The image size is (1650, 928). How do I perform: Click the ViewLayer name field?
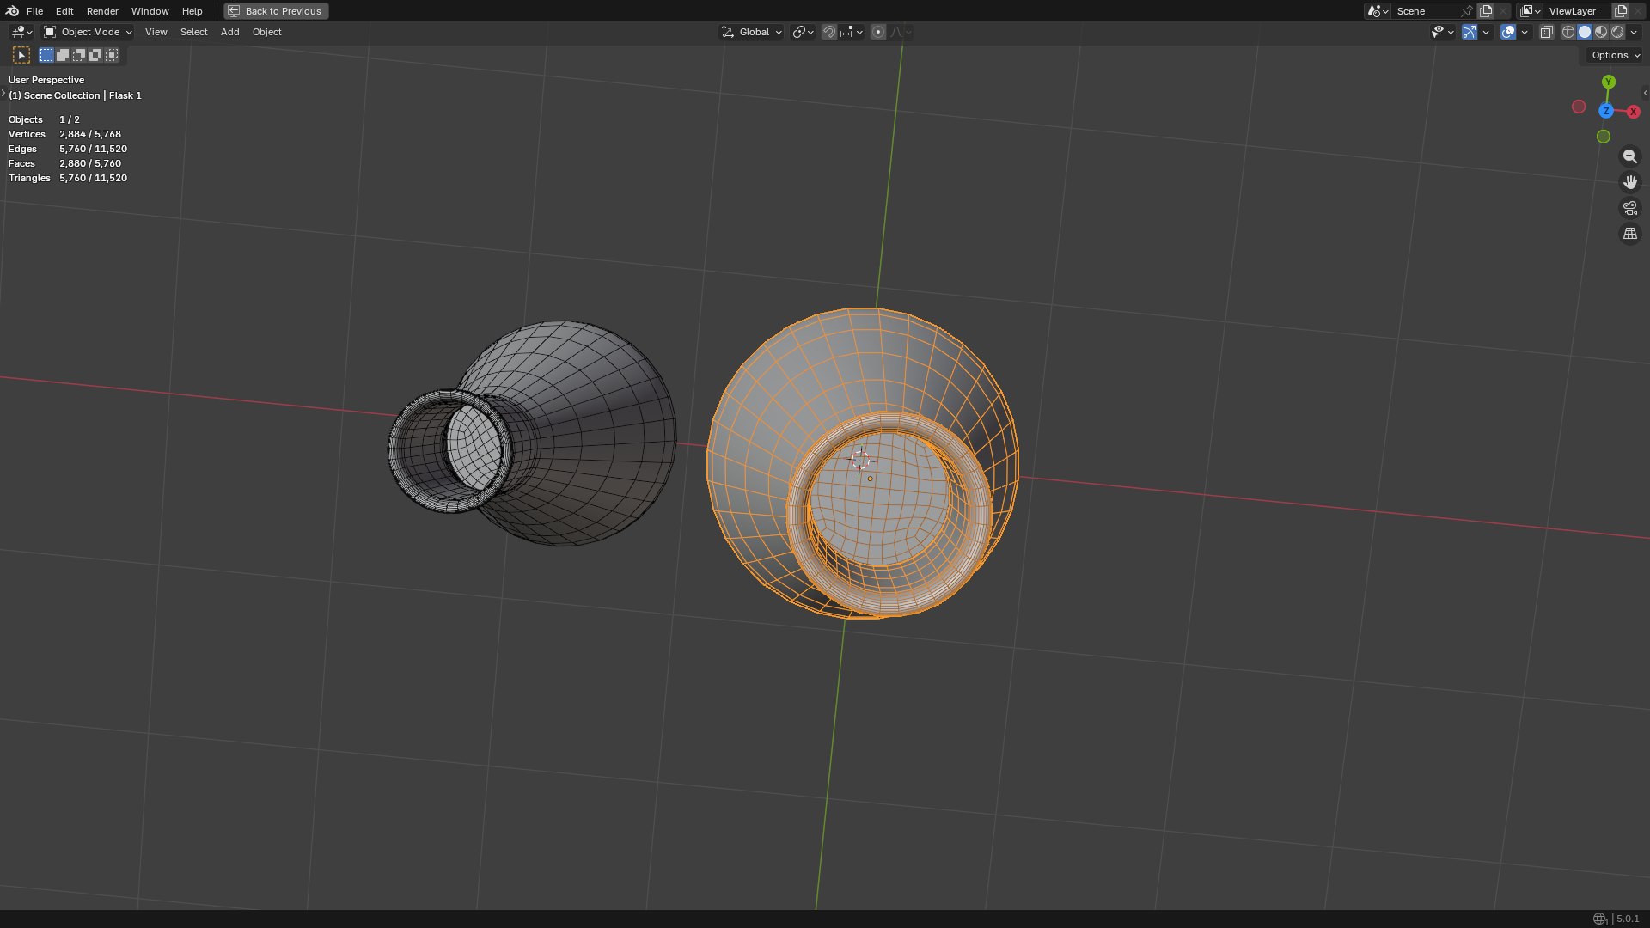[x=1577, y=11]
